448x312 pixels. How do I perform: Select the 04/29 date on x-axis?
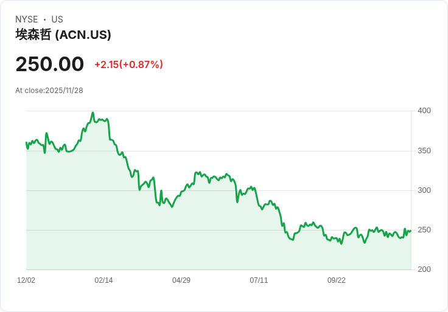point(181,280)
